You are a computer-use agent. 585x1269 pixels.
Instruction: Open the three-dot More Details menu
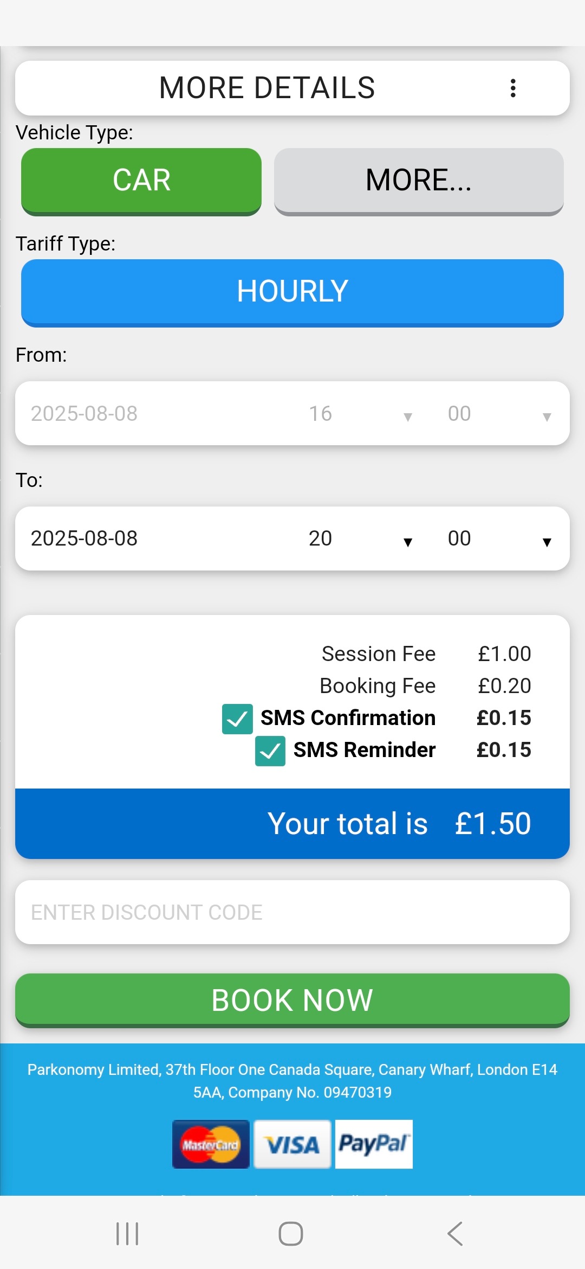(x=512, y=88)
